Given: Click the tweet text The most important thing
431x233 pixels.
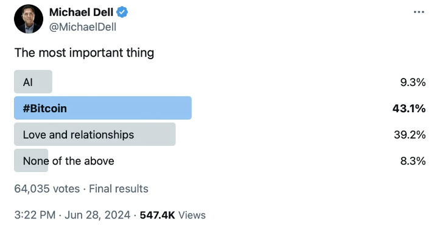Looking at the screenshot, I should coord(84,53).
